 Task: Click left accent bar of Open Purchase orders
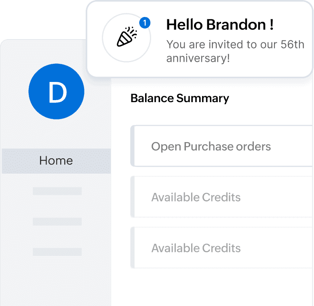tap(132, 146)
